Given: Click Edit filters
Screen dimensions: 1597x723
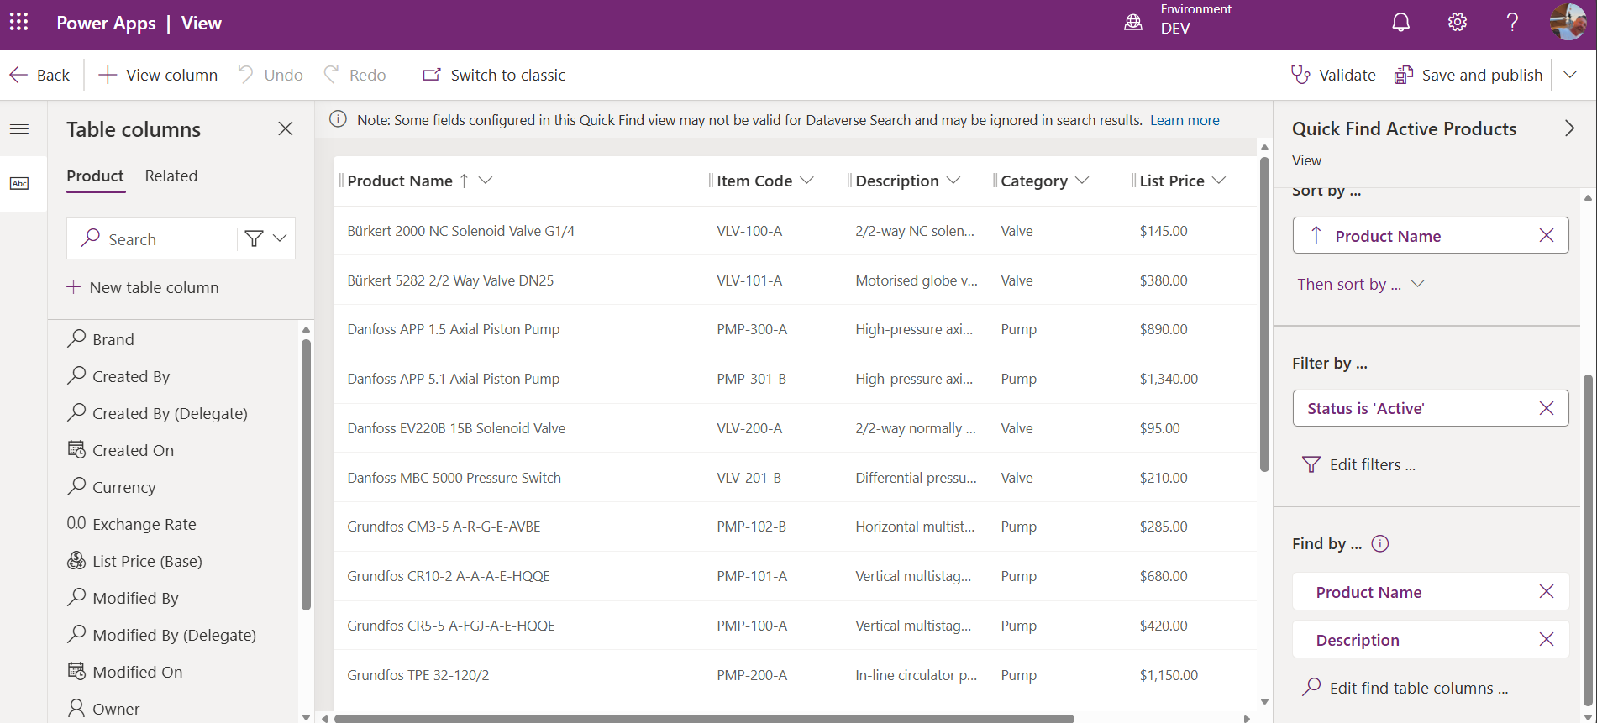Looking at the screenshot, I should point(1358,464).
